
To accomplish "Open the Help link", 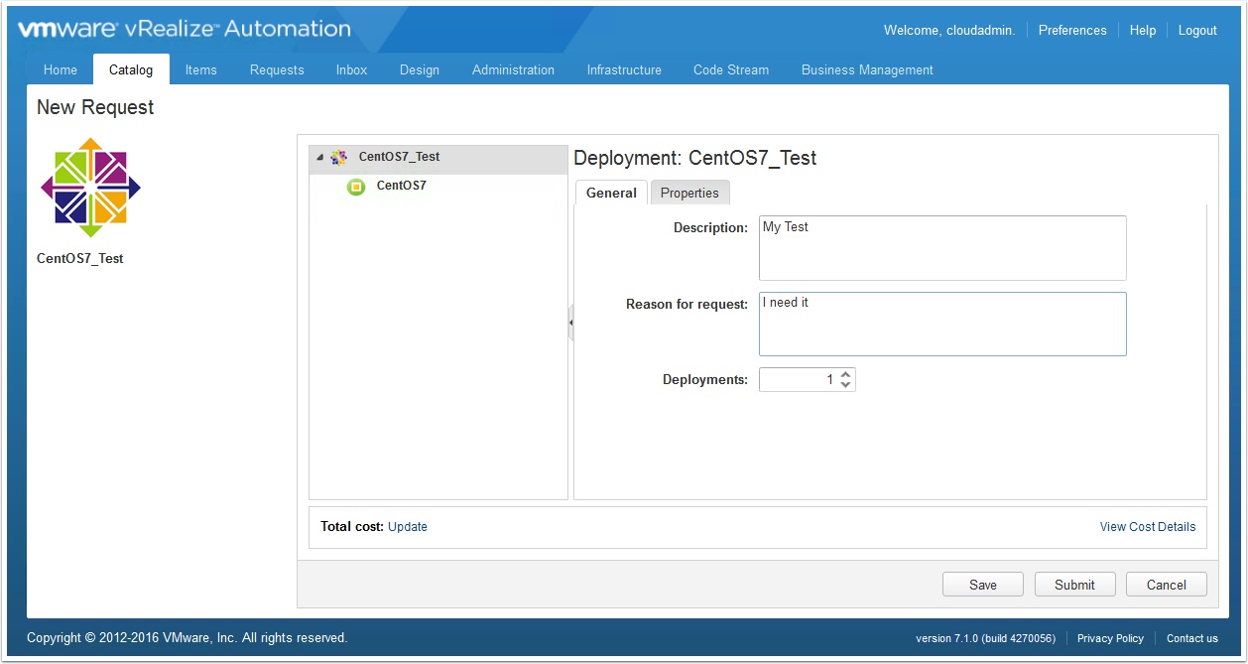I will 1143,31.
